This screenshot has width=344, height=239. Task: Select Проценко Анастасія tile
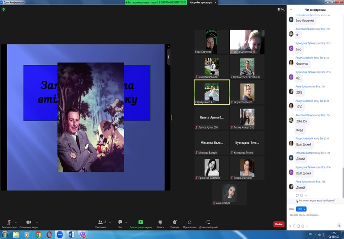[211, 168]
